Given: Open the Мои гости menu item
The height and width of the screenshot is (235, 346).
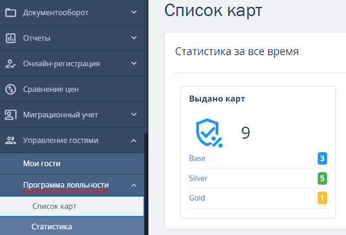Looking at the screenshot, I should [x=42, y=163].
